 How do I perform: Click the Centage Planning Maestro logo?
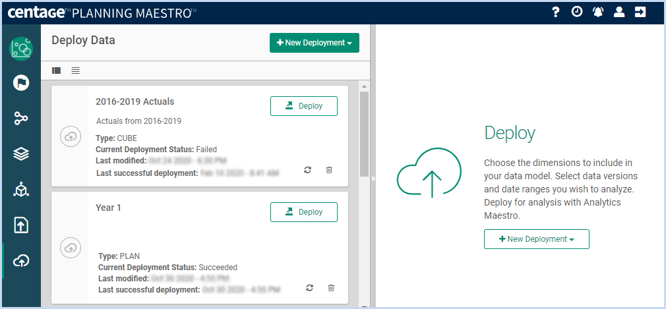pos(102,13)
